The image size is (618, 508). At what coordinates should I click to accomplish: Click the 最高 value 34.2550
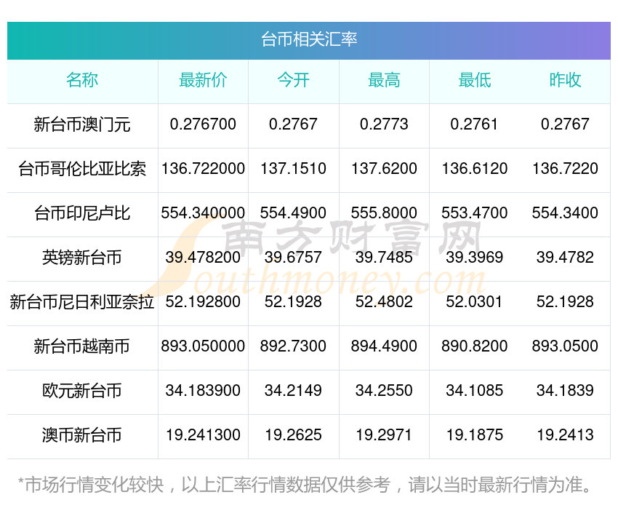(x=385, y=391)
